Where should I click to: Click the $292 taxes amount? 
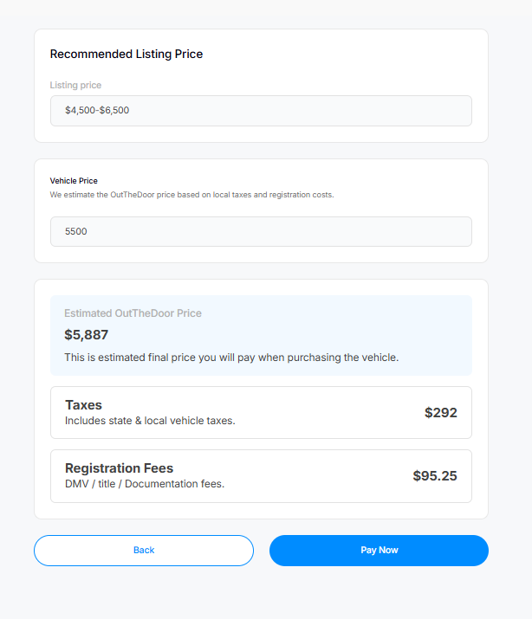440,413
